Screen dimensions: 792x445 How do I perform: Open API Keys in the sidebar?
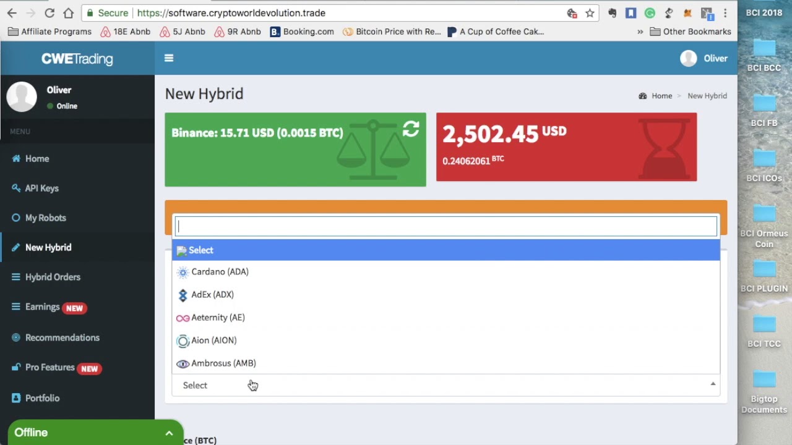[77, 189]
